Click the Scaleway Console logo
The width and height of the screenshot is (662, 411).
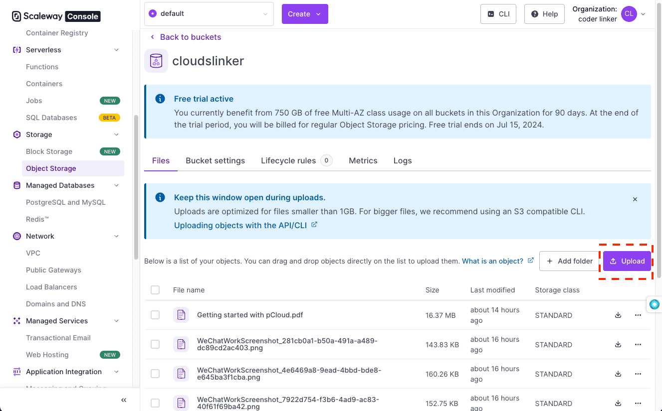click(x=56, y=16)
